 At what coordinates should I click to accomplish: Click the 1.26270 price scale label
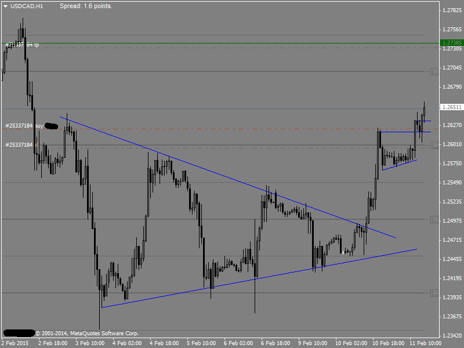[452, 125]
